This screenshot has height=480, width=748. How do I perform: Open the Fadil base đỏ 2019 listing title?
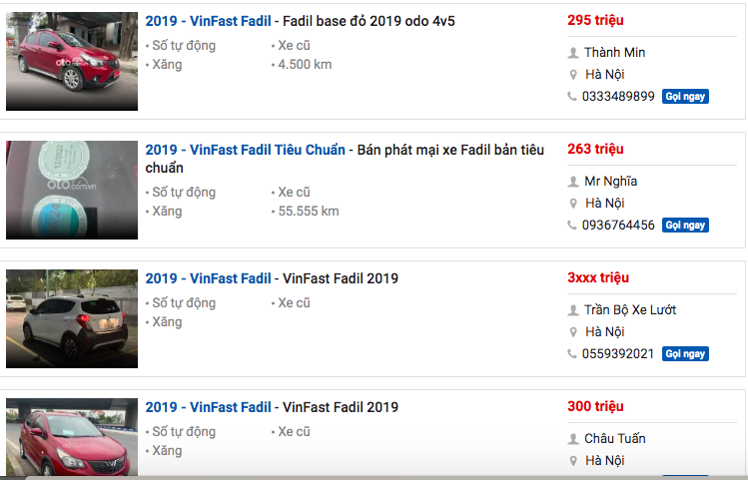pyautogui.click(x=300, y=21)
